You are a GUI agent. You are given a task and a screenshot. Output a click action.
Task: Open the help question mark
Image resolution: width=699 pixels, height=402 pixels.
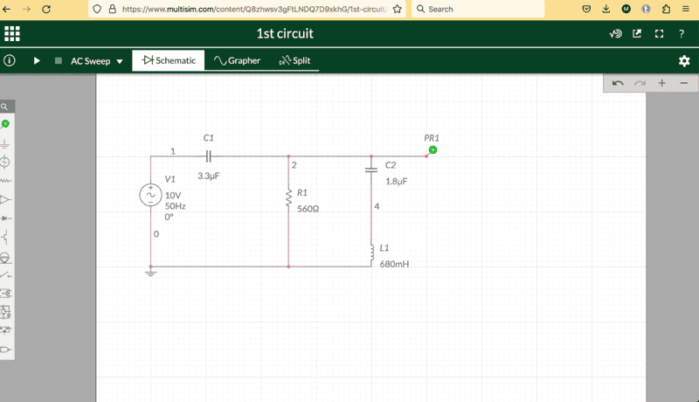point(682,34)
